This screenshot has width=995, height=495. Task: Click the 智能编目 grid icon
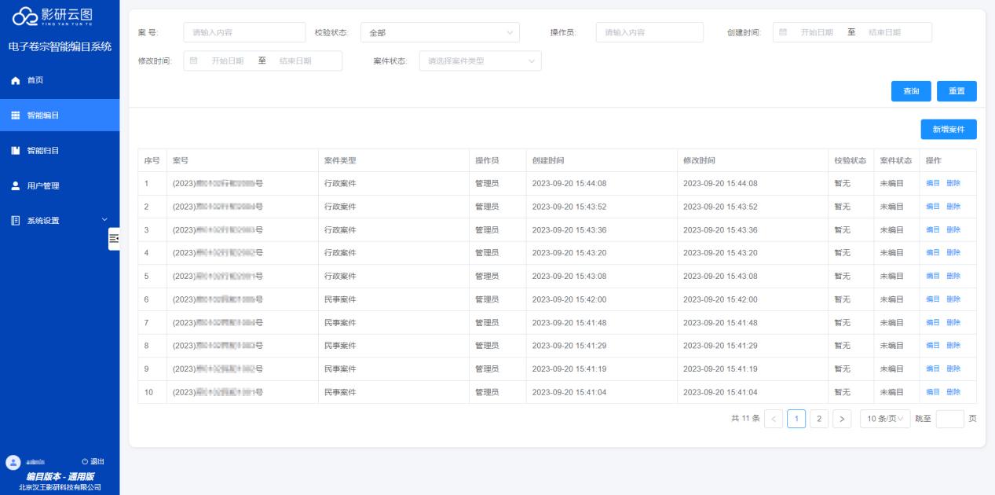(x=15, y=115)
